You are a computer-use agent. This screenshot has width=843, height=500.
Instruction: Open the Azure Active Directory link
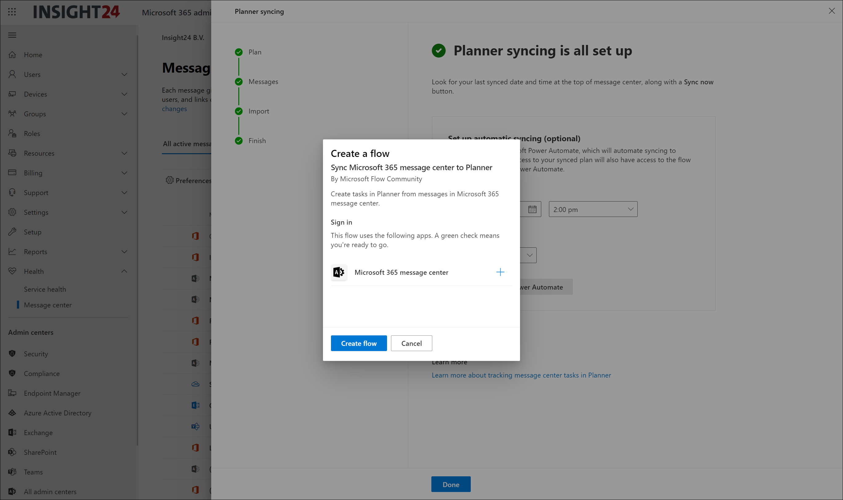coord(58,413)
